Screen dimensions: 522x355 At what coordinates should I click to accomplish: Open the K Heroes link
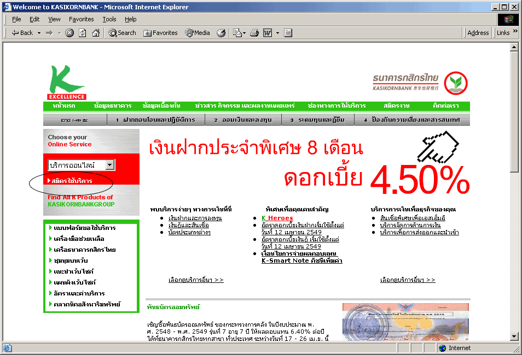(x=277, y=218)
